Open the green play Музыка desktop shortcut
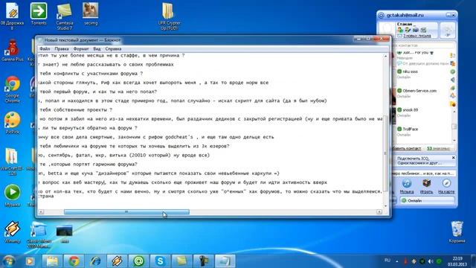Viewport: 476px width, 268px height. pos(12,195)
